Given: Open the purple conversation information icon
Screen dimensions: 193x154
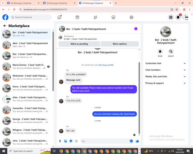Looking at the screenshot, I should click(136, 29).
